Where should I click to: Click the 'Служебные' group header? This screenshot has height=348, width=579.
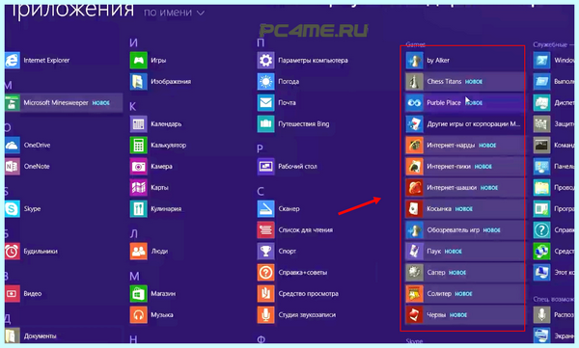[x=550, y=44]
